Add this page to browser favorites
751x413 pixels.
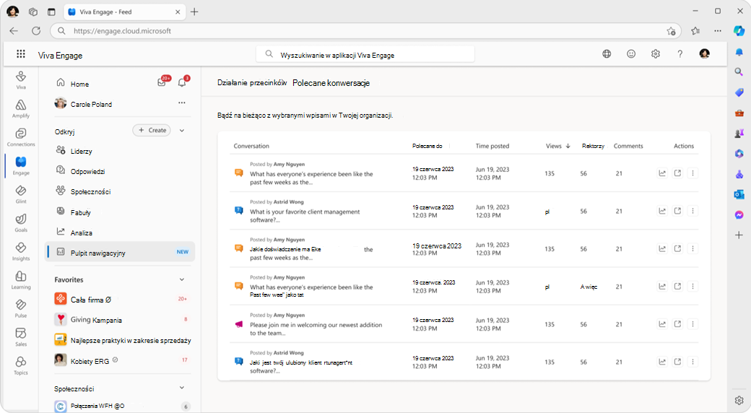(x=671, y=30)
